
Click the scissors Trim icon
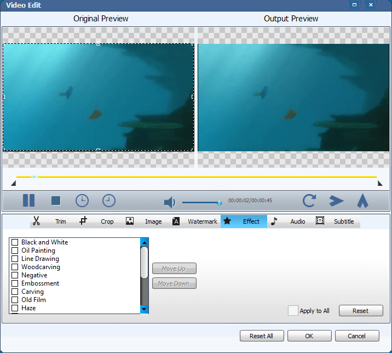pos(36,221)
